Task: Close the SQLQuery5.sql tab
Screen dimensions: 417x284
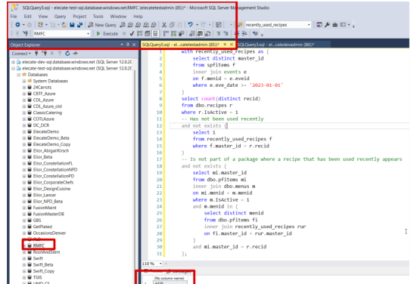Action: click(x=232, y=45)
